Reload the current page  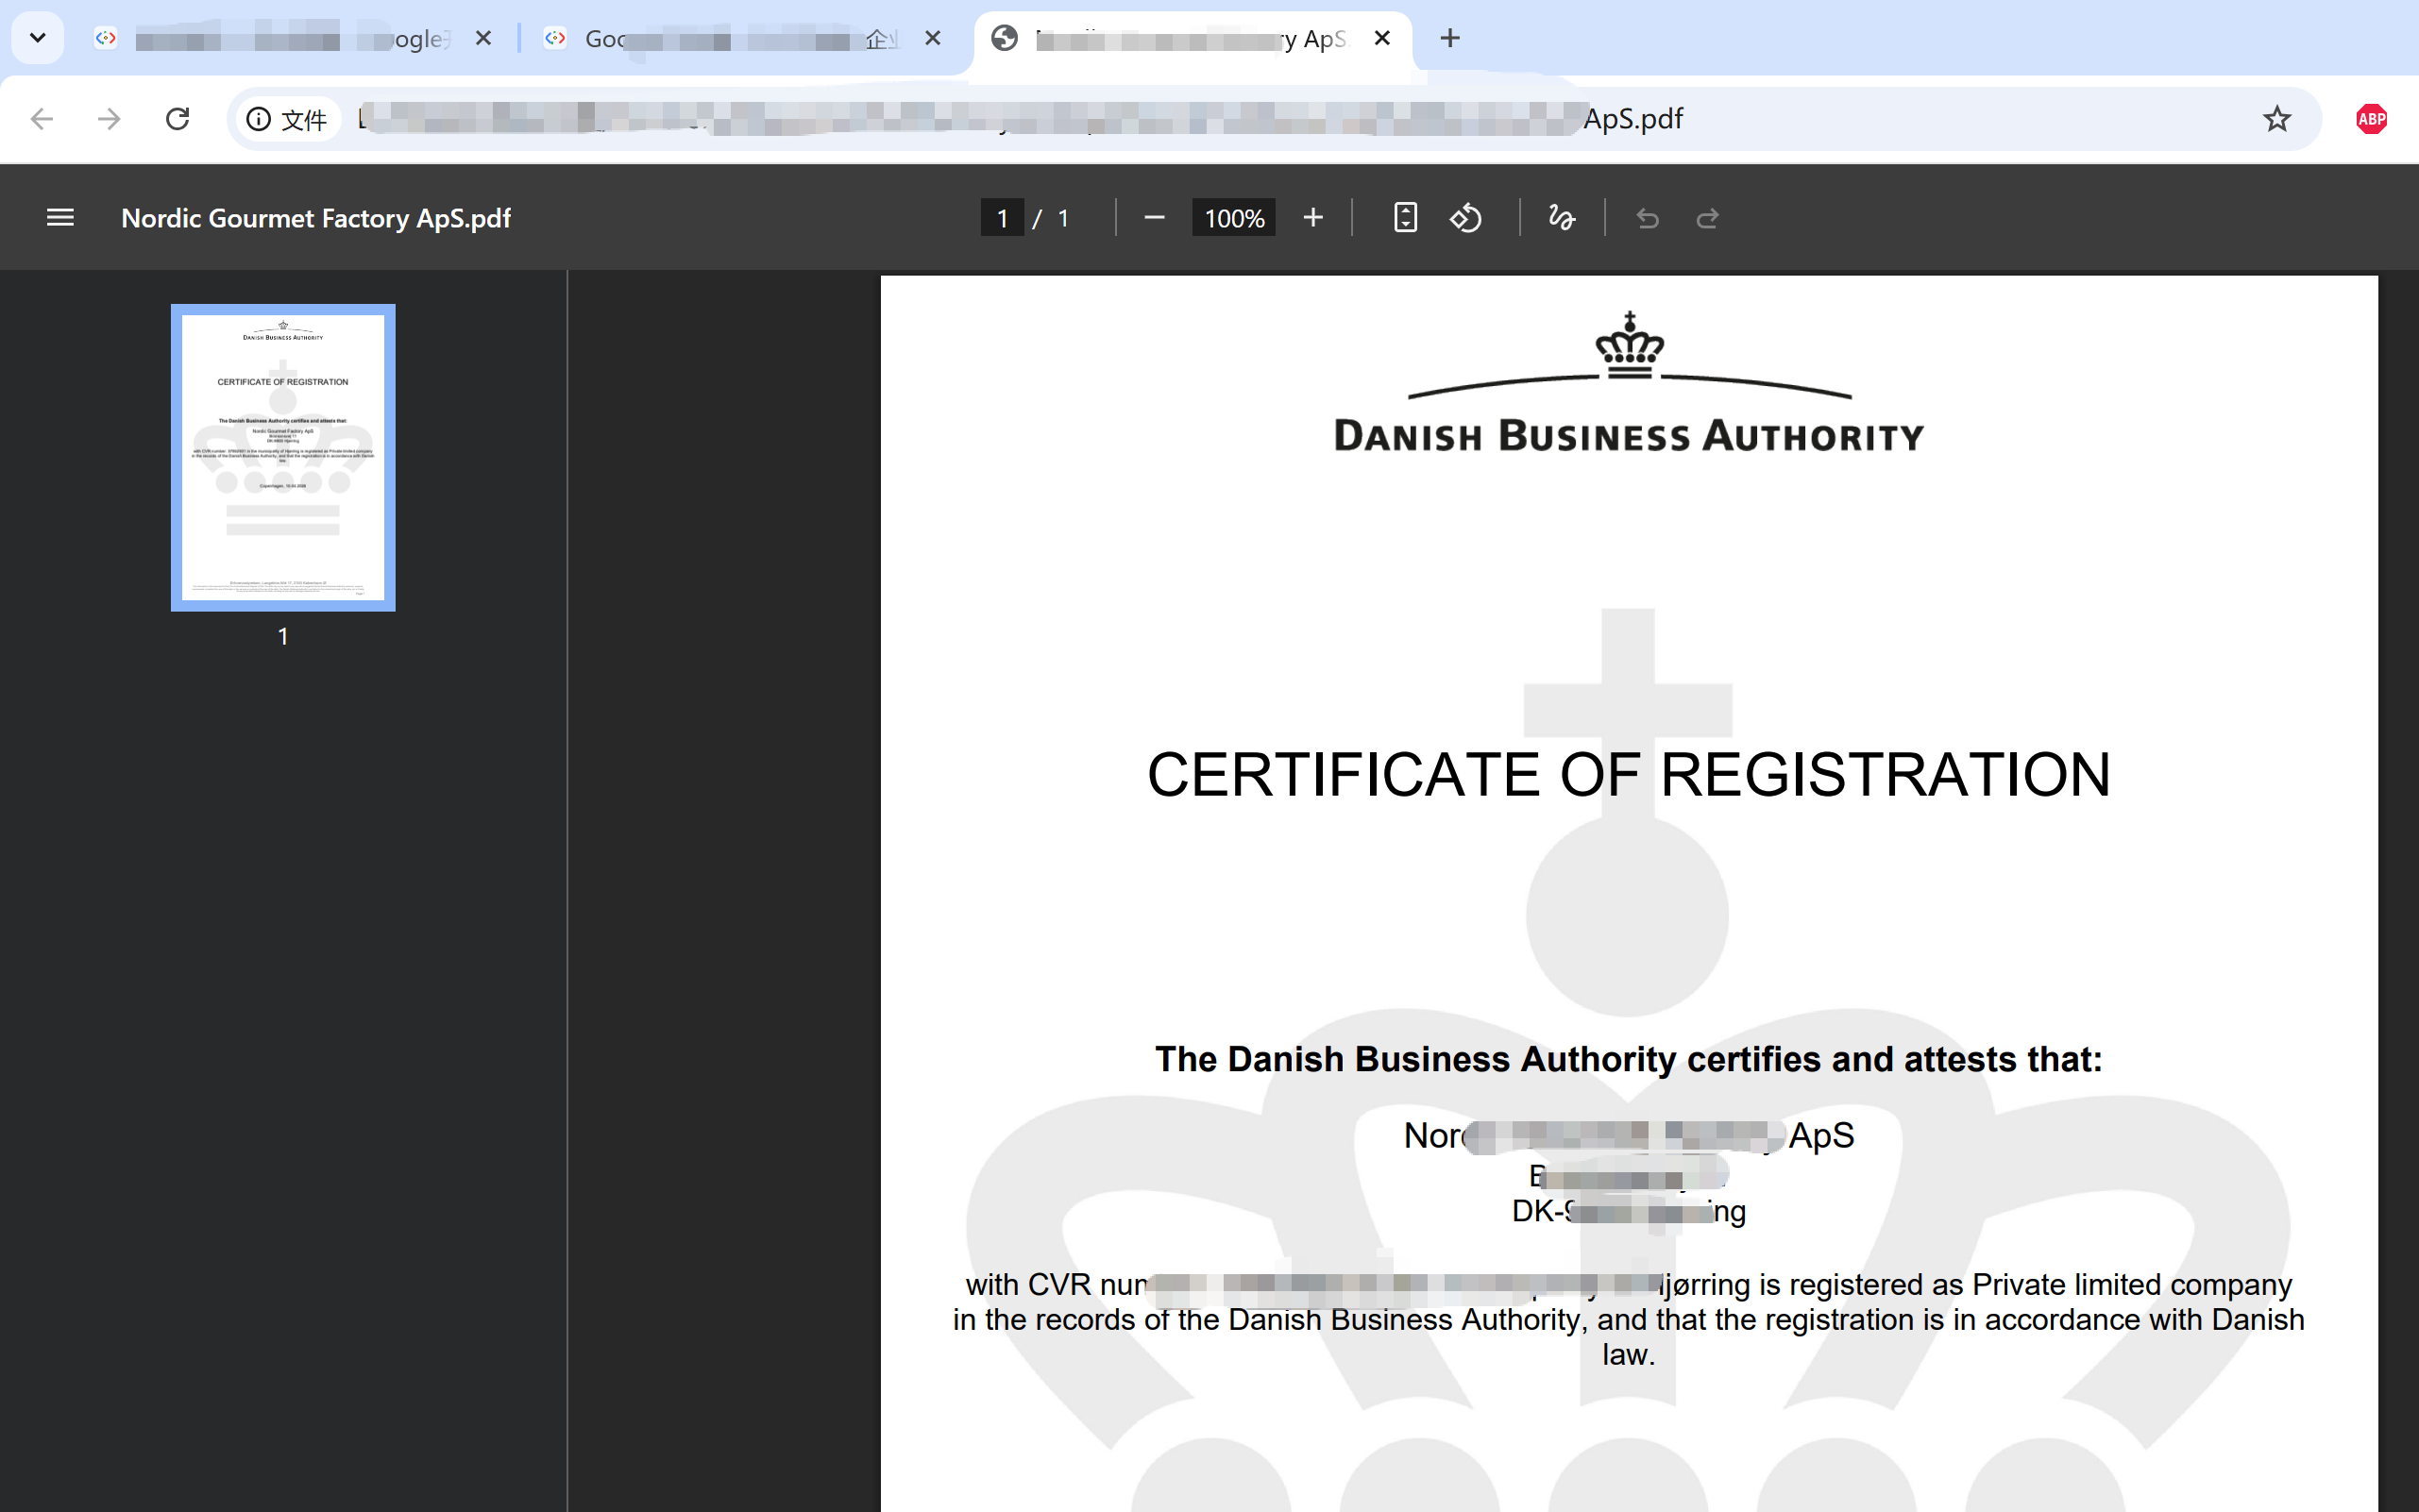coord(178,119)
